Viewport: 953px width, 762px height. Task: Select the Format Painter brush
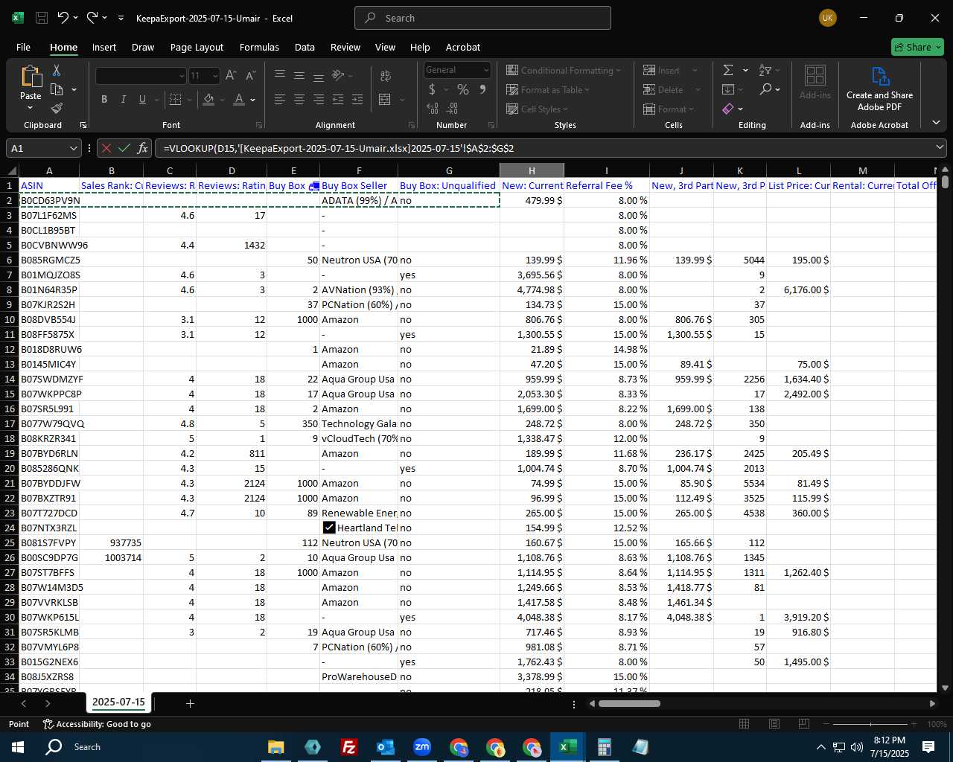tap(57, 109)
